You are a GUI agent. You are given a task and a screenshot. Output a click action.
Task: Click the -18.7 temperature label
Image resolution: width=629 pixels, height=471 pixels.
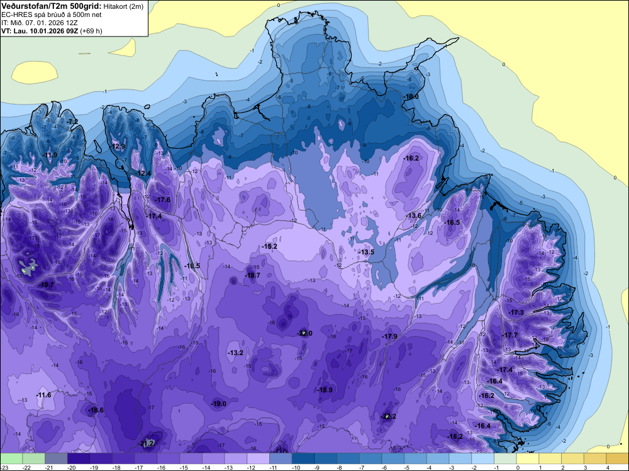click(x=252, y=275)
